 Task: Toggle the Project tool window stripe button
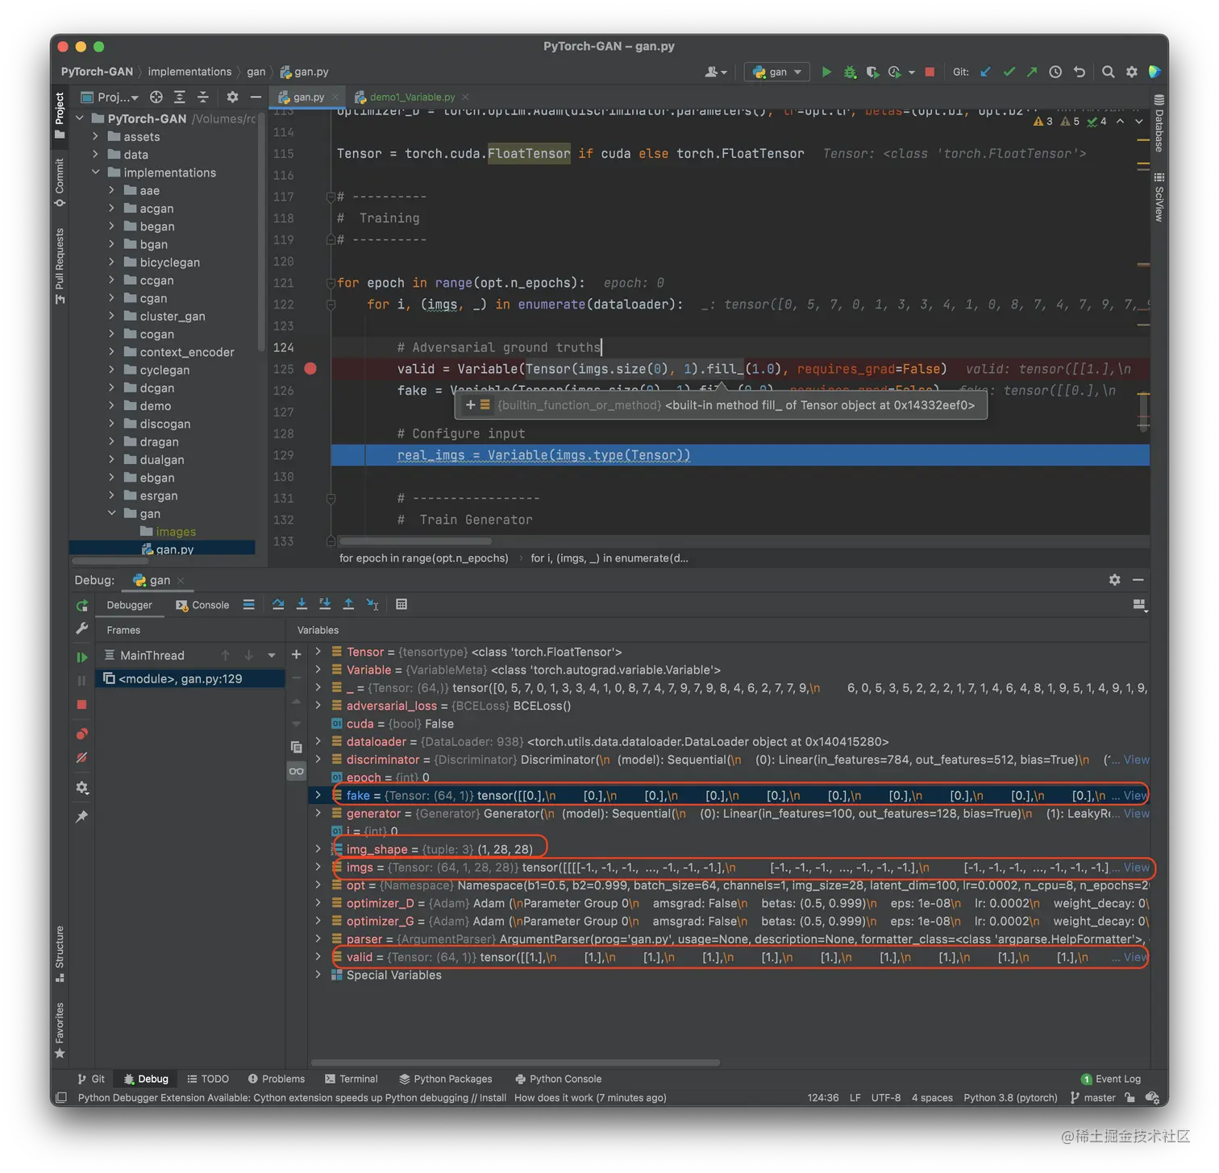tap(60, 115)
